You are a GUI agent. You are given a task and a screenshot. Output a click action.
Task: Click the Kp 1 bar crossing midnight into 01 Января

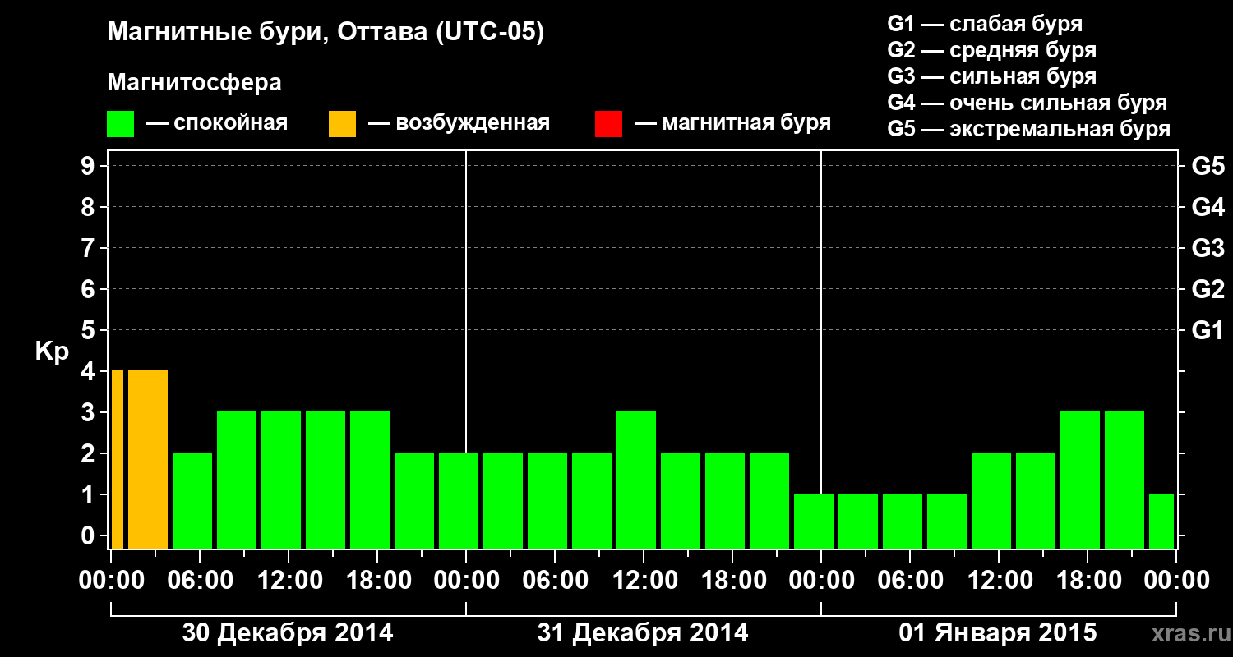coord(814,521)
